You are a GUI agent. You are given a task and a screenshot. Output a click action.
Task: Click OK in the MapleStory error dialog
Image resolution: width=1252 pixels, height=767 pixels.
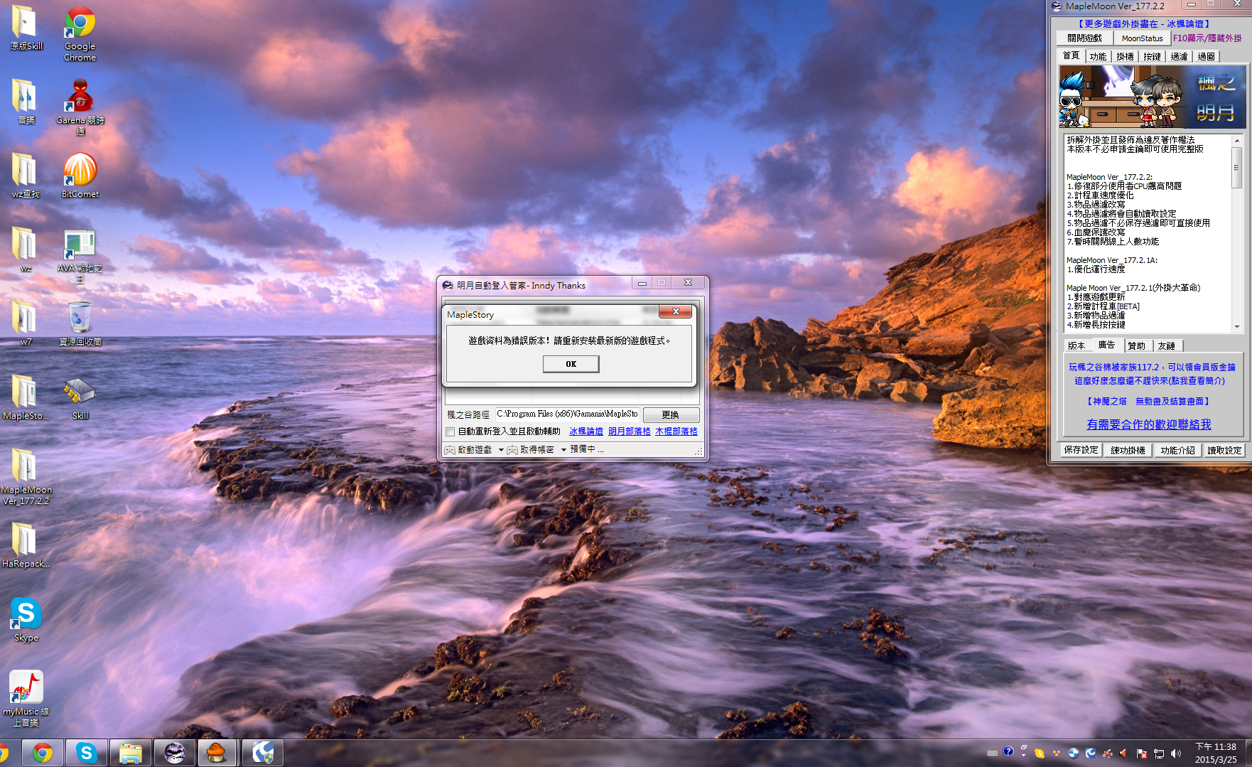point(571,364)
